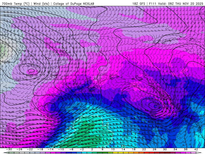Click the 2670 contour label
The image size is (205, 154).
[x=49, y=121]
